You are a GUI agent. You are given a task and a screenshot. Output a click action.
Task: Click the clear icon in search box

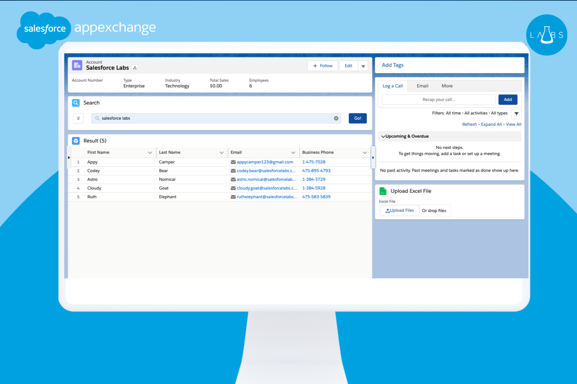pyautogui.click(x=336, y=118)
